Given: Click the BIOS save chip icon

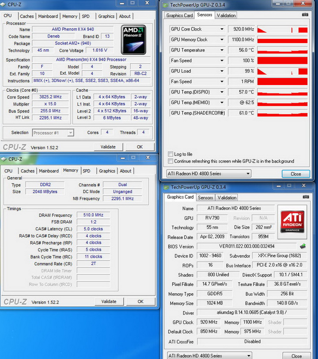Looking at the screenshot, I should [x=303, y=246].
